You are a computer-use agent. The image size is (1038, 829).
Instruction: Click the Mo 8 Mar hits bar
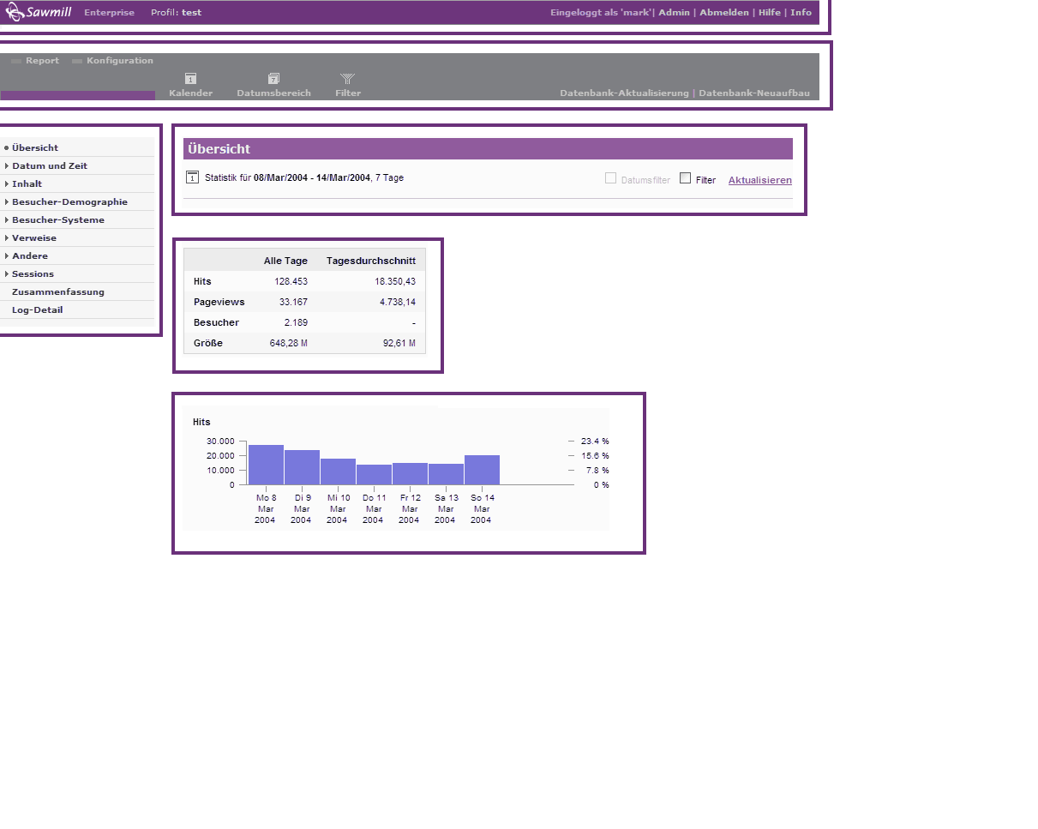point(266,465)
